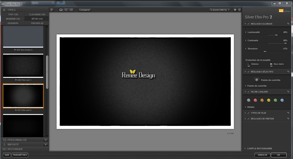
Task: Click Annuler button
Action: (262, 155)
